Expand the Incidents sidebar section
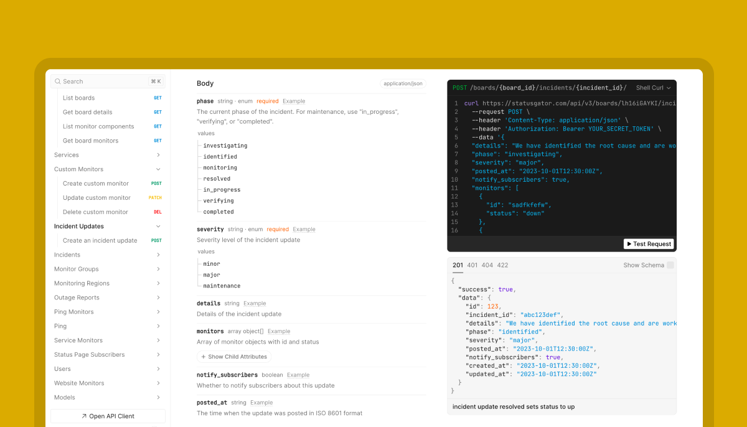This screenshot has width=747, height=427. [158, 255]
